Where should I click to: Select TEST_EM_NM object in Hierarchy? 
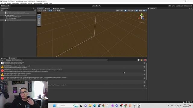12,19
